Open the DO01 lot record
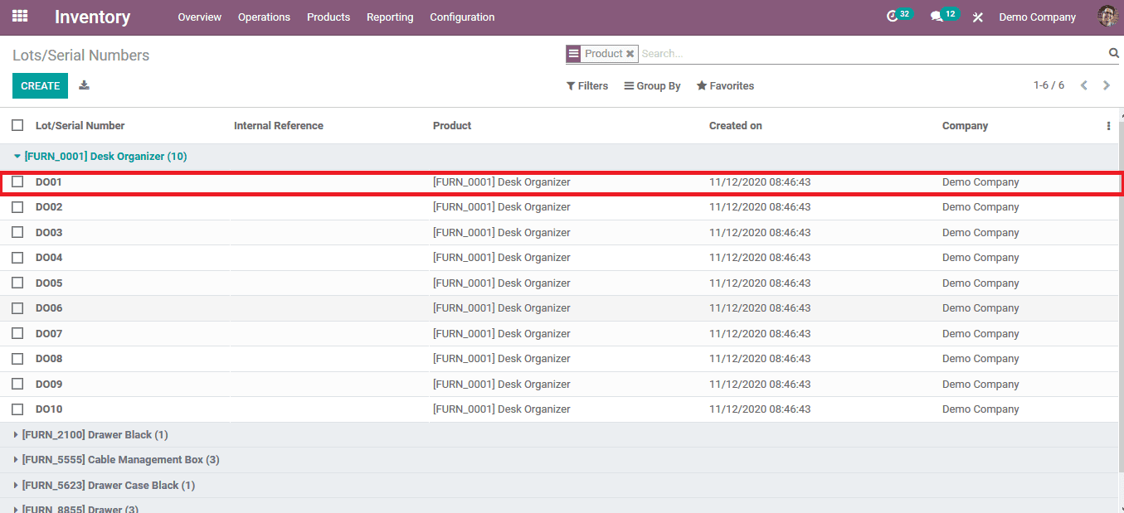This screenshot has height=513, width=1124. point(49,181)
